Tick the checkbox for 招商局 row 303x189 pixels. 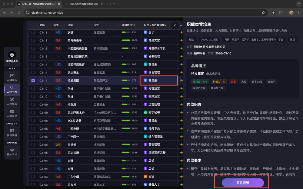(x=33, y=104)
